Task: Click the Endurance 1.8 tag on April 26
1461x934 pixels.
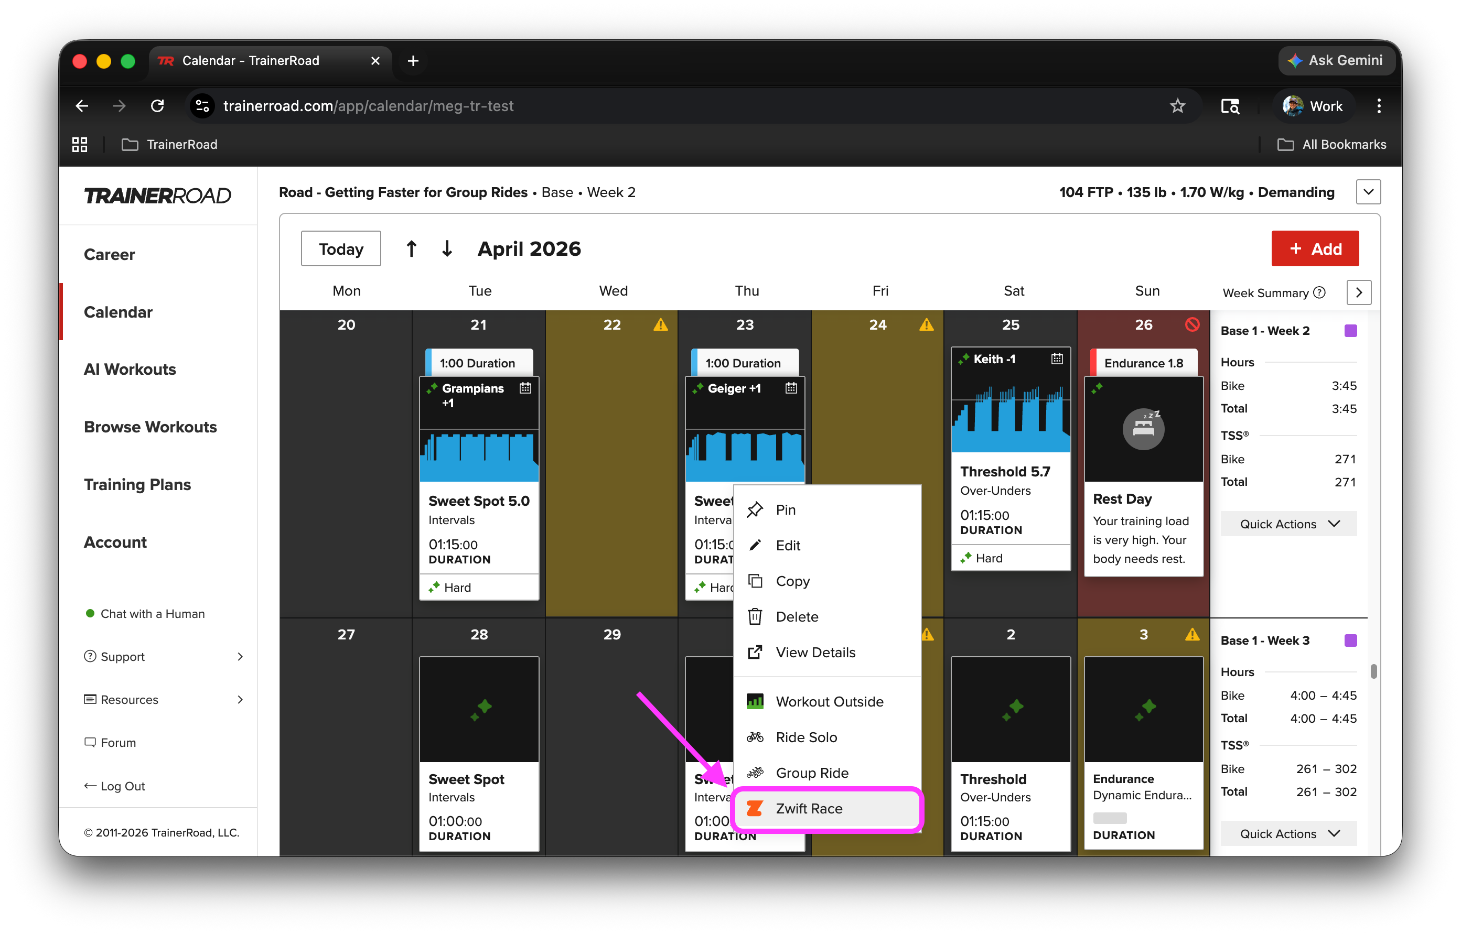Action: [x=1144, y=363]
